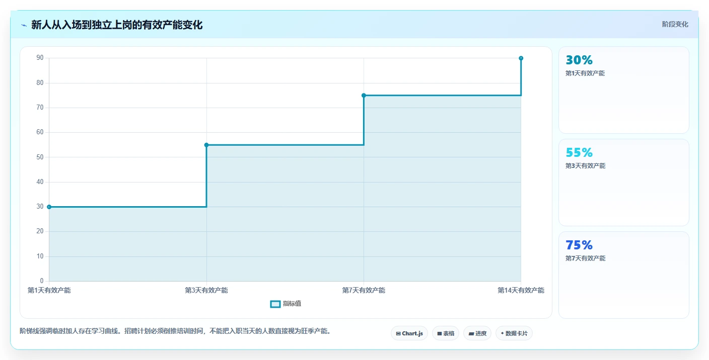Click x-axis label 第7天有效产能

364,290
